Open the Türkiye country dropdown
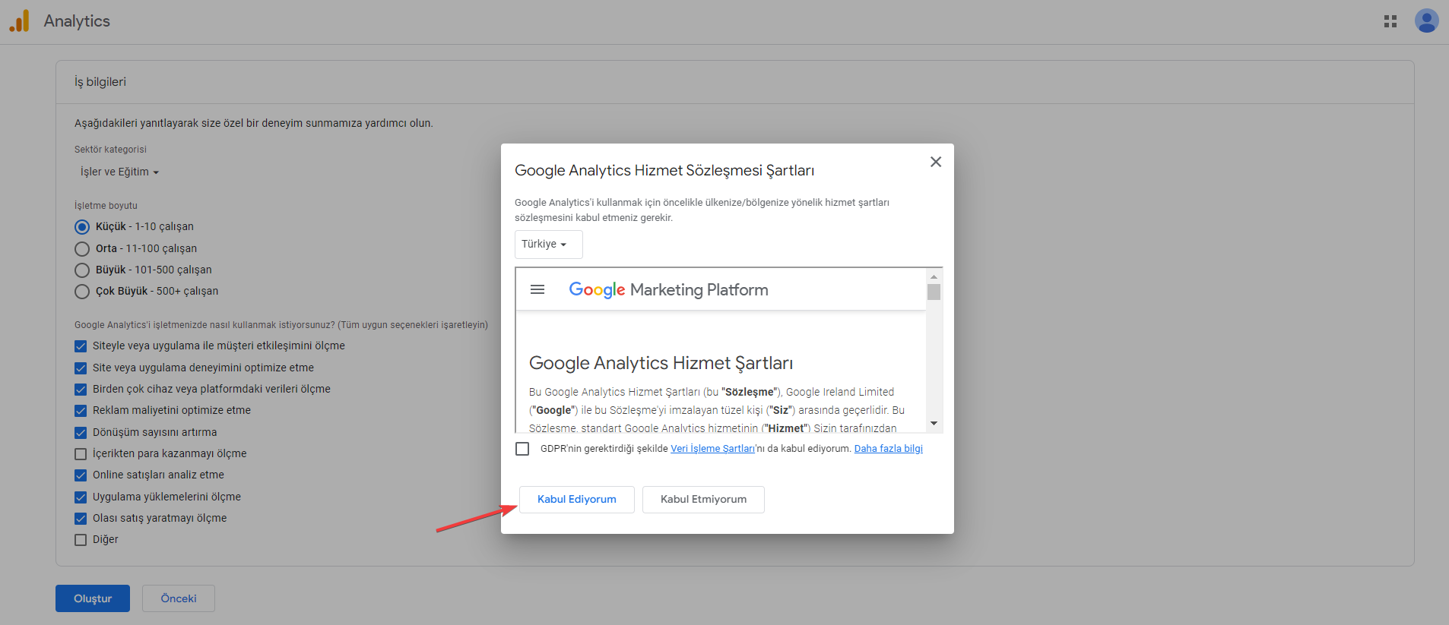1449x625 pixels. point(548,245)
